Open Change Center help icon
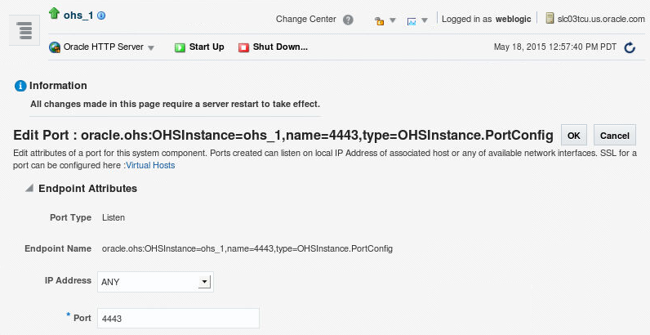The width and height of the screenshot is (650, 335). [348, 20]
